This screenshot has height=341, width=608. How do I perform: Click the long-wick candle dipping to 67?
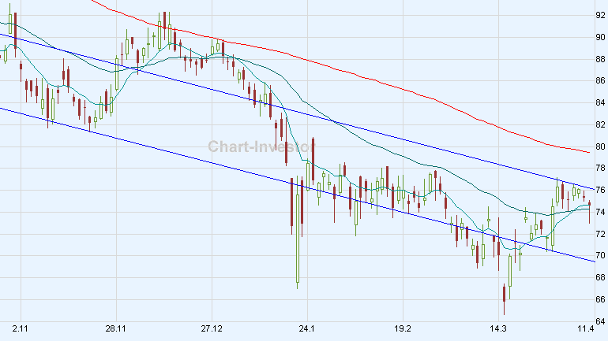point(298,260)
